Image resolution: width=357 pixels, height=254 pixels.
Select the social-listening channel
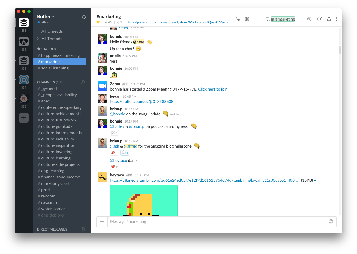pyautogui.click(x=60, y=68)
